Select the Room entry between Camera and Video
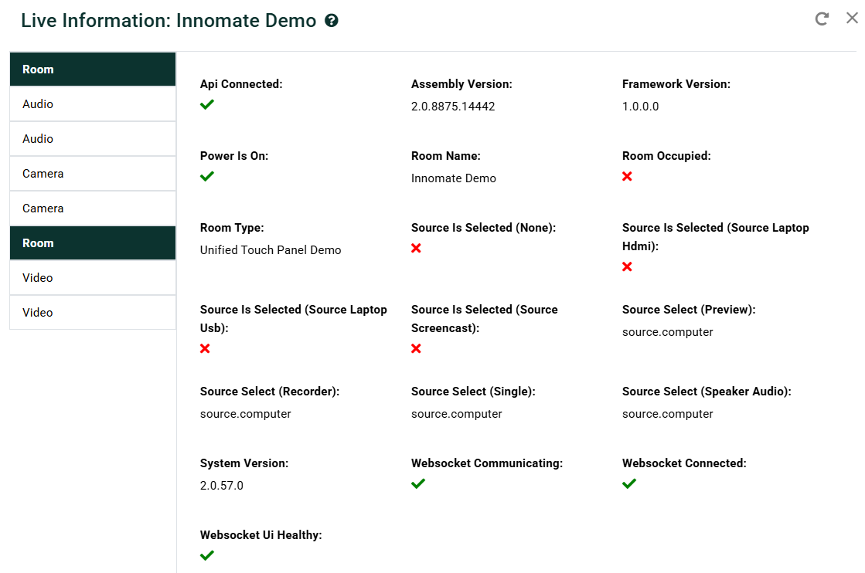 point(93,243)
